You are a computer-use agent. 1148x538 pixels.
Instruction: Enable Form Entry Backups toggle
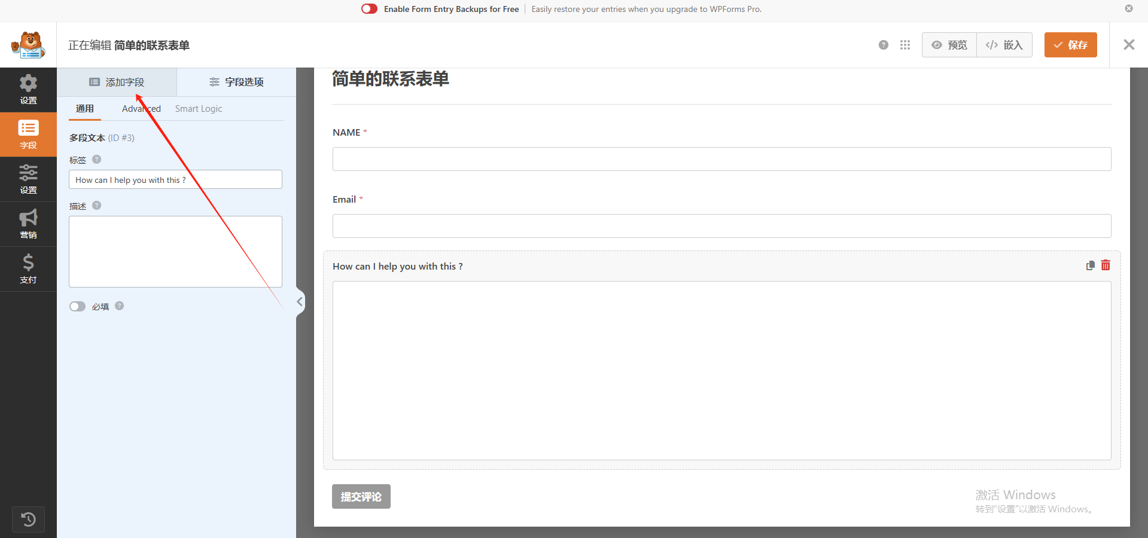pos(369,9)
